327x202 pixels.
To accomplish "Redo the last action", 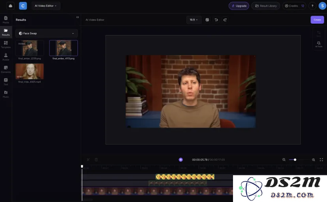I will click(225, 20).
